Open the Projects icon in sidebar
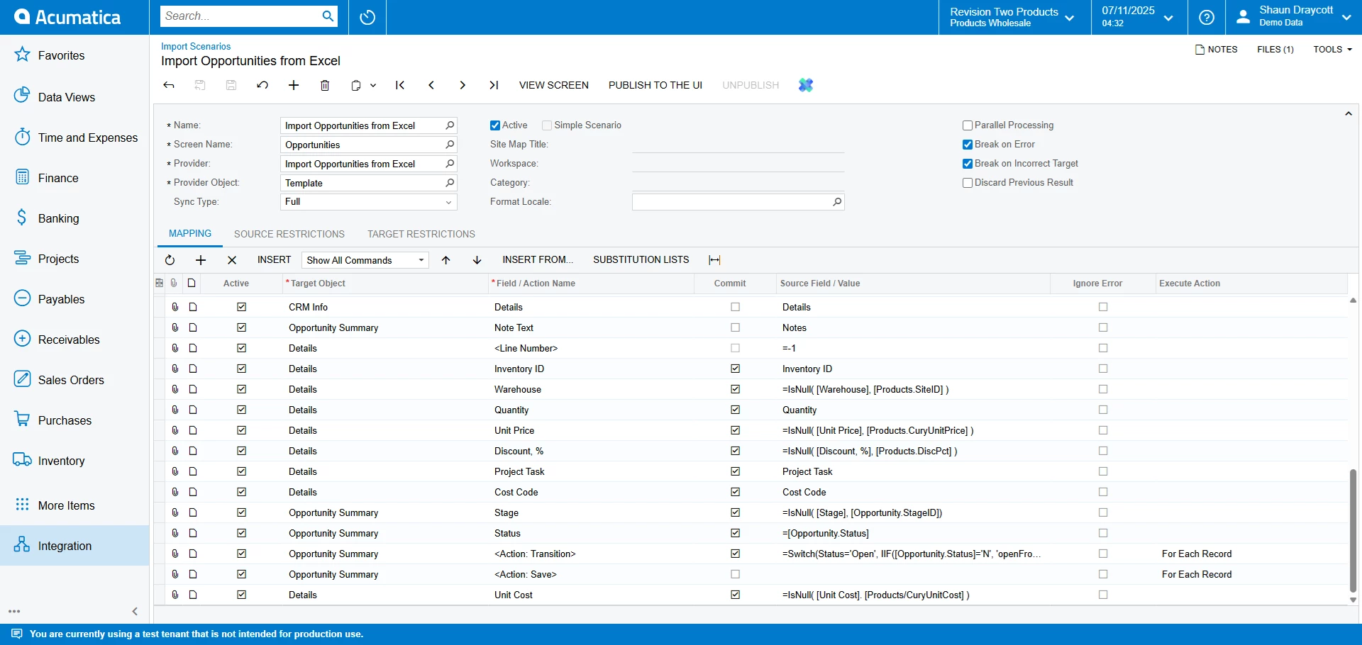Viewport: 1362px width, 645px height. pyautogui.click(x=23, y=257)
